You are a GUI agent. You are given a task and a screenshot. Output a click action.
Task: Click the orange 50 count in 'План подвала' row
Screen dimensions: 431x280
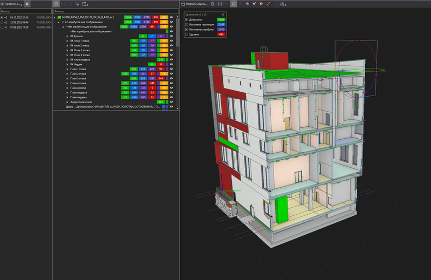[x=164, y=93]
